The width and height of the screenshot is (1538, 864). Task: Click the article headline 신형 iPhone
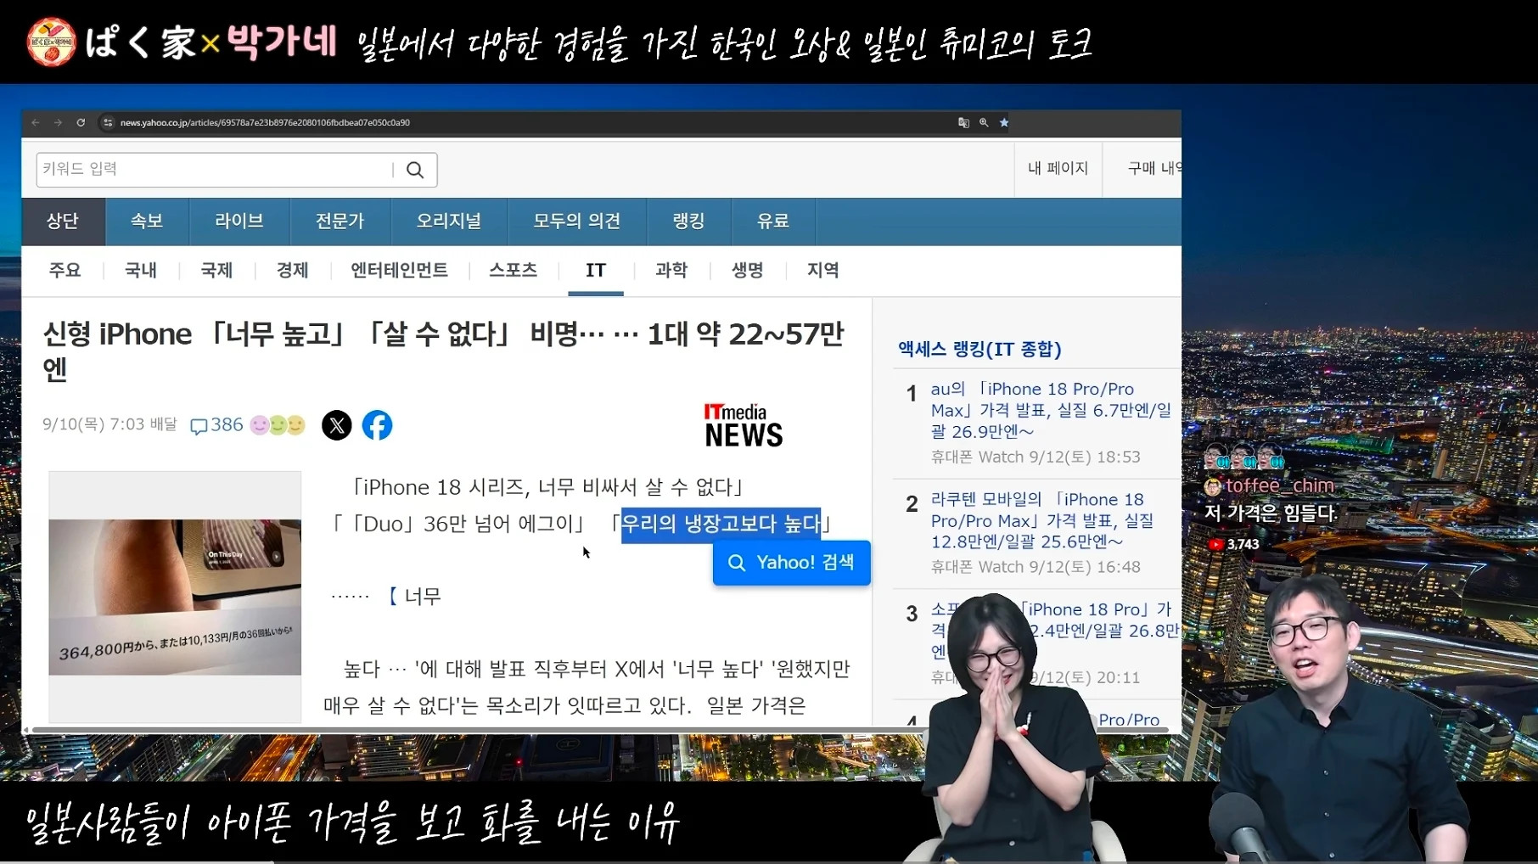(x=444, y=351)
